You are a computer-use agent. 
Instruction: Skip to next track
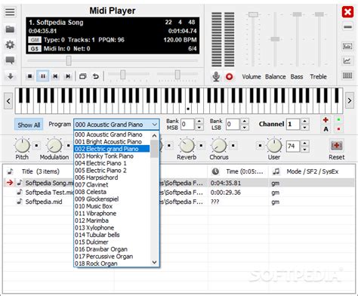(x=68, y=76)
